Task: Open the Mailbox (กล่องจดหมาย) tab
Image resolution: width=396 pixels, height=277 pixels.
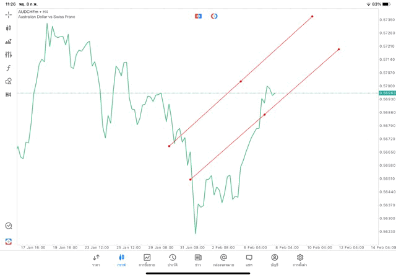Action: [x=223, y=260]
